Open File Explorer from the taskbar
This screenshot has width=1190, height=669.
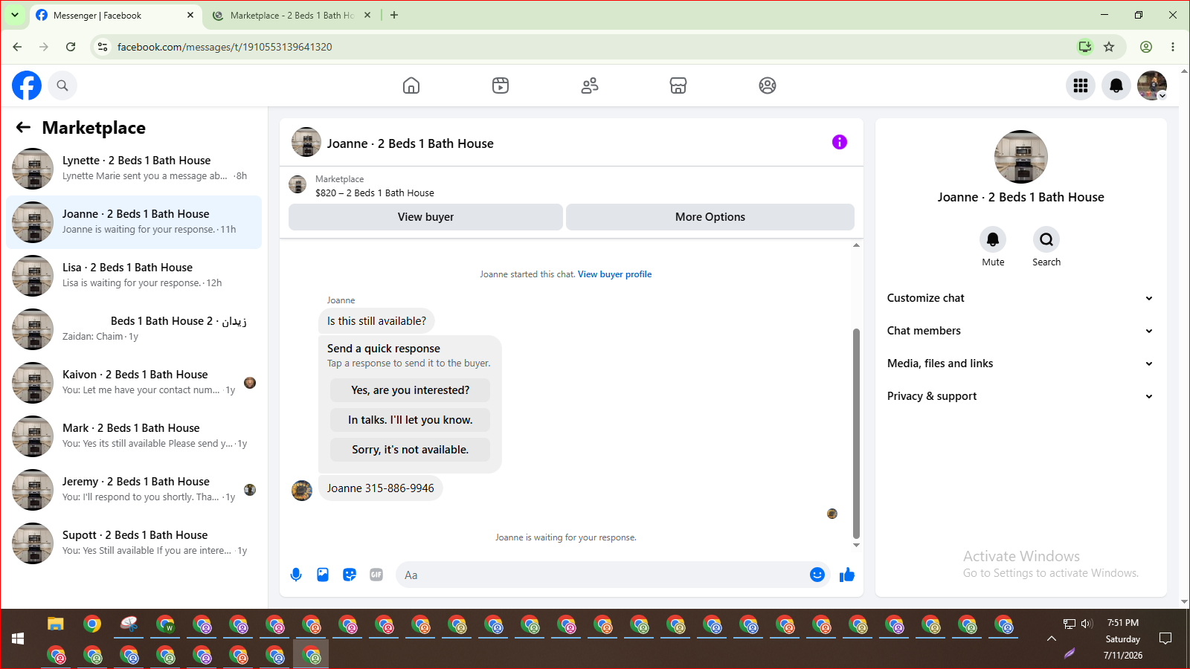click(56, 624)
